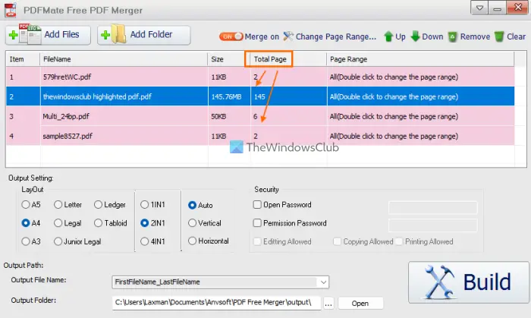
Task: Click the Open output folder button
Action: 360,304
